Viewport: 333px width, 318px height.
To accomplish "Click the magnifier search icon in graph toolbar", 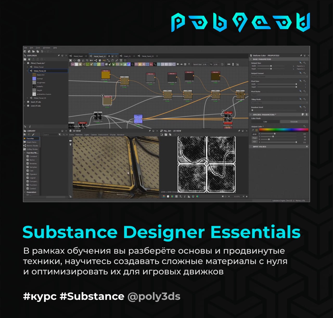I will pyautogui.click(x=87, y=60).
